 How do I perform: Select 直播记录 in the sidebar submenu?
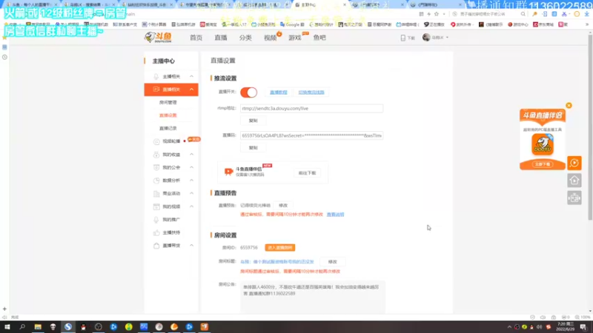pos(168,128)
